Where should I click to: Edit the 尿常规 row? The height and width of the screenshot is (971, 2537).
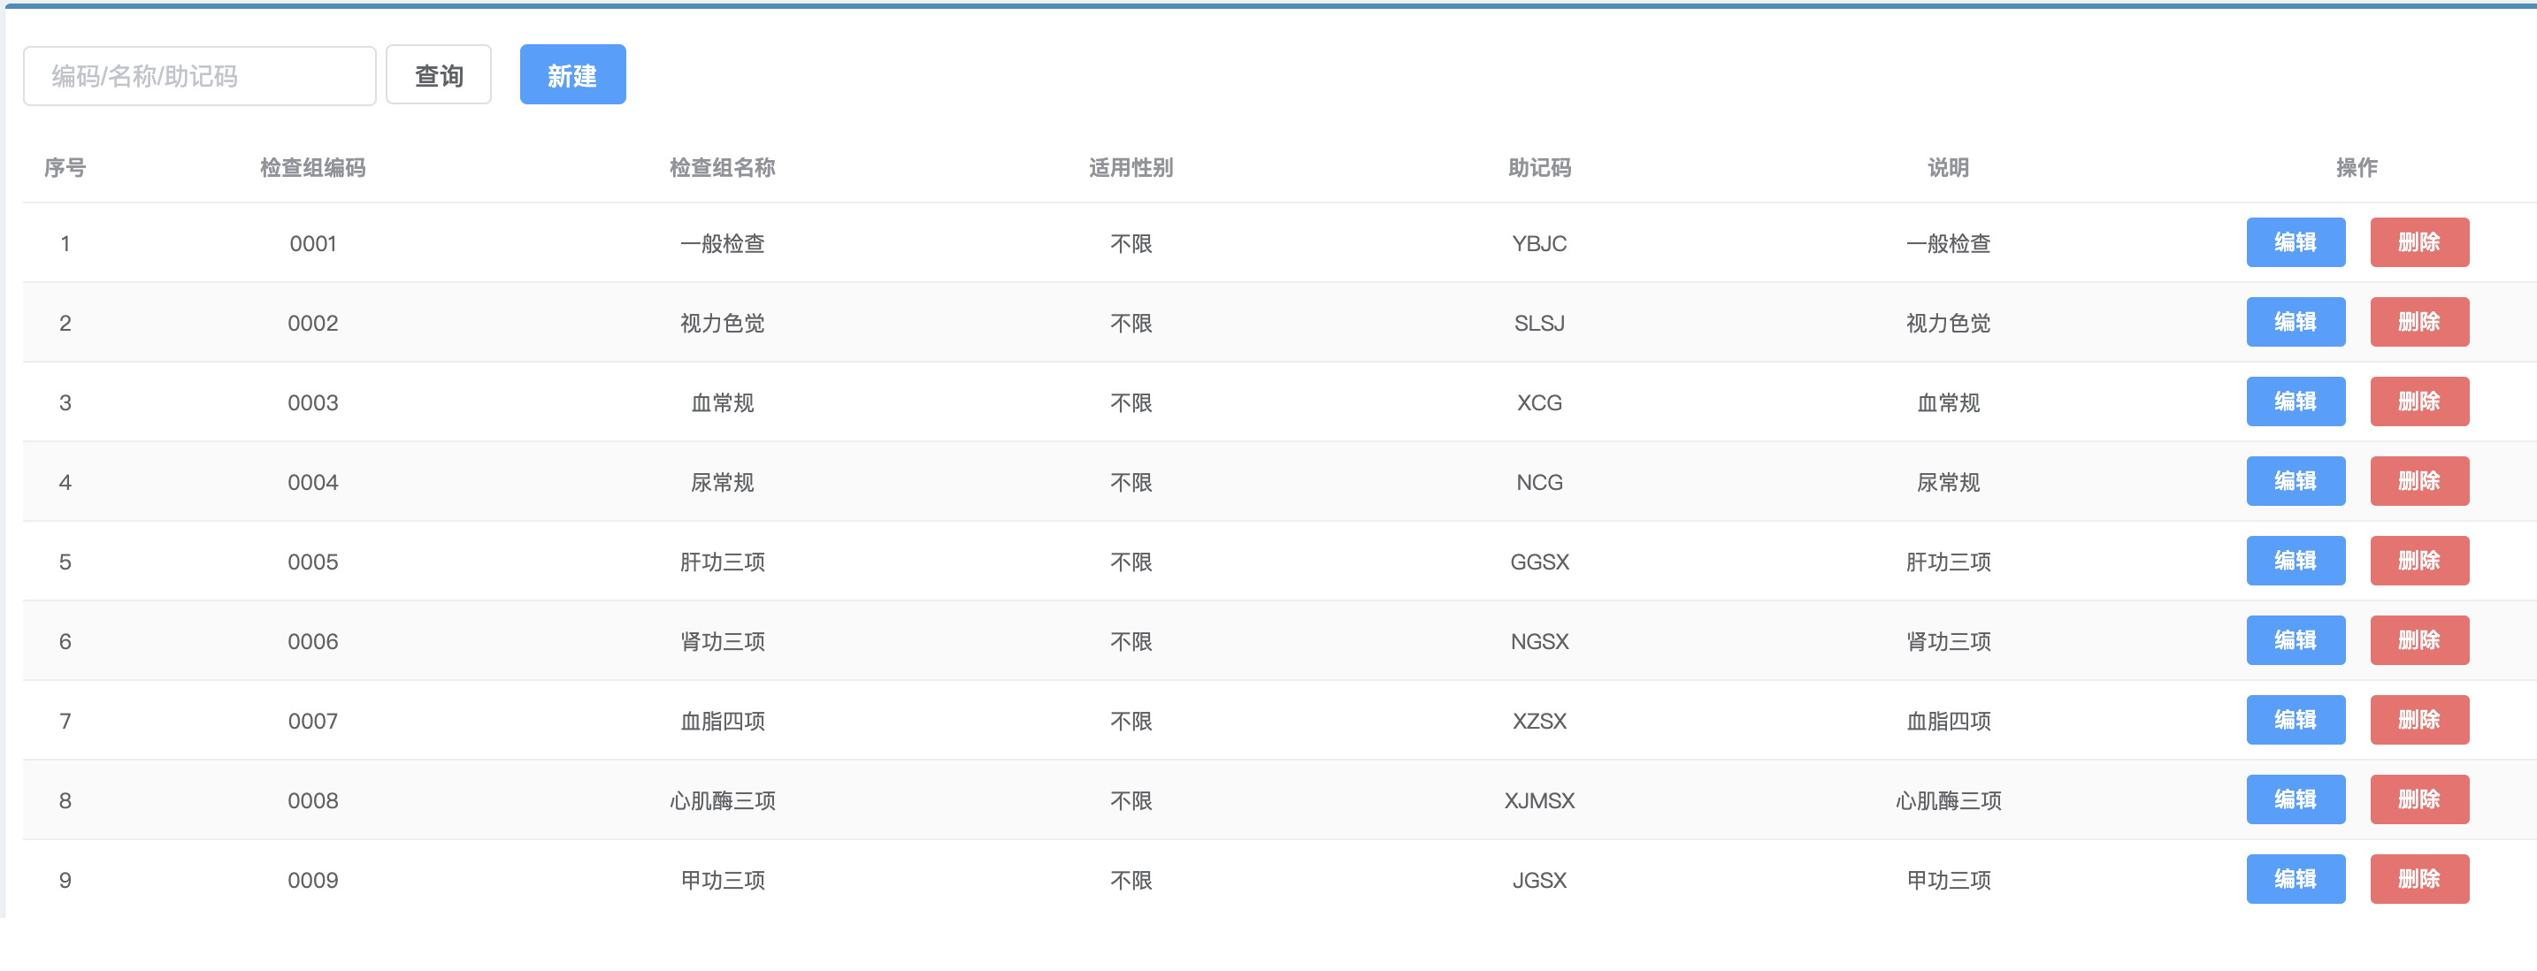click(x=2295, y=482)
